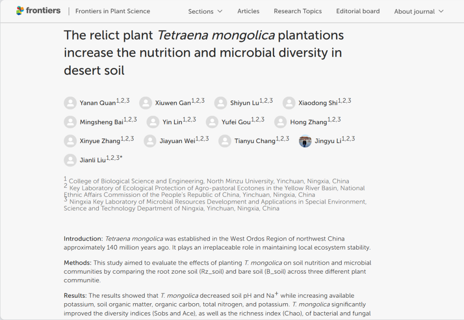Click the chevron next to Sections

click(x=220, y=11)
